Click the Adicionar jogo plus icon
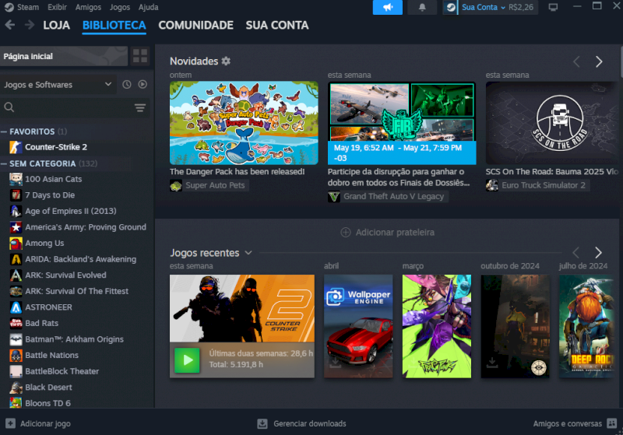Viewport: 623px width, 435px height. (11, 423)
